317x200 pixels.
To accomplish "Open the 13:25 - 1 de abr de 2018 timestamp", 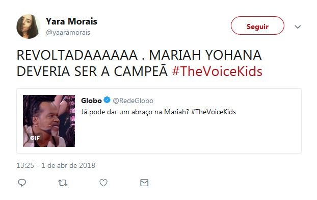I will [56, 165].
